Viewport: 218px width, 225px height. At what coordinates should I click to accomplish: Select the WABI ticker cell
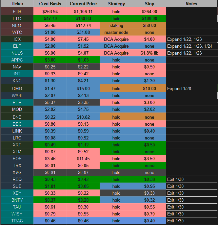17,95
